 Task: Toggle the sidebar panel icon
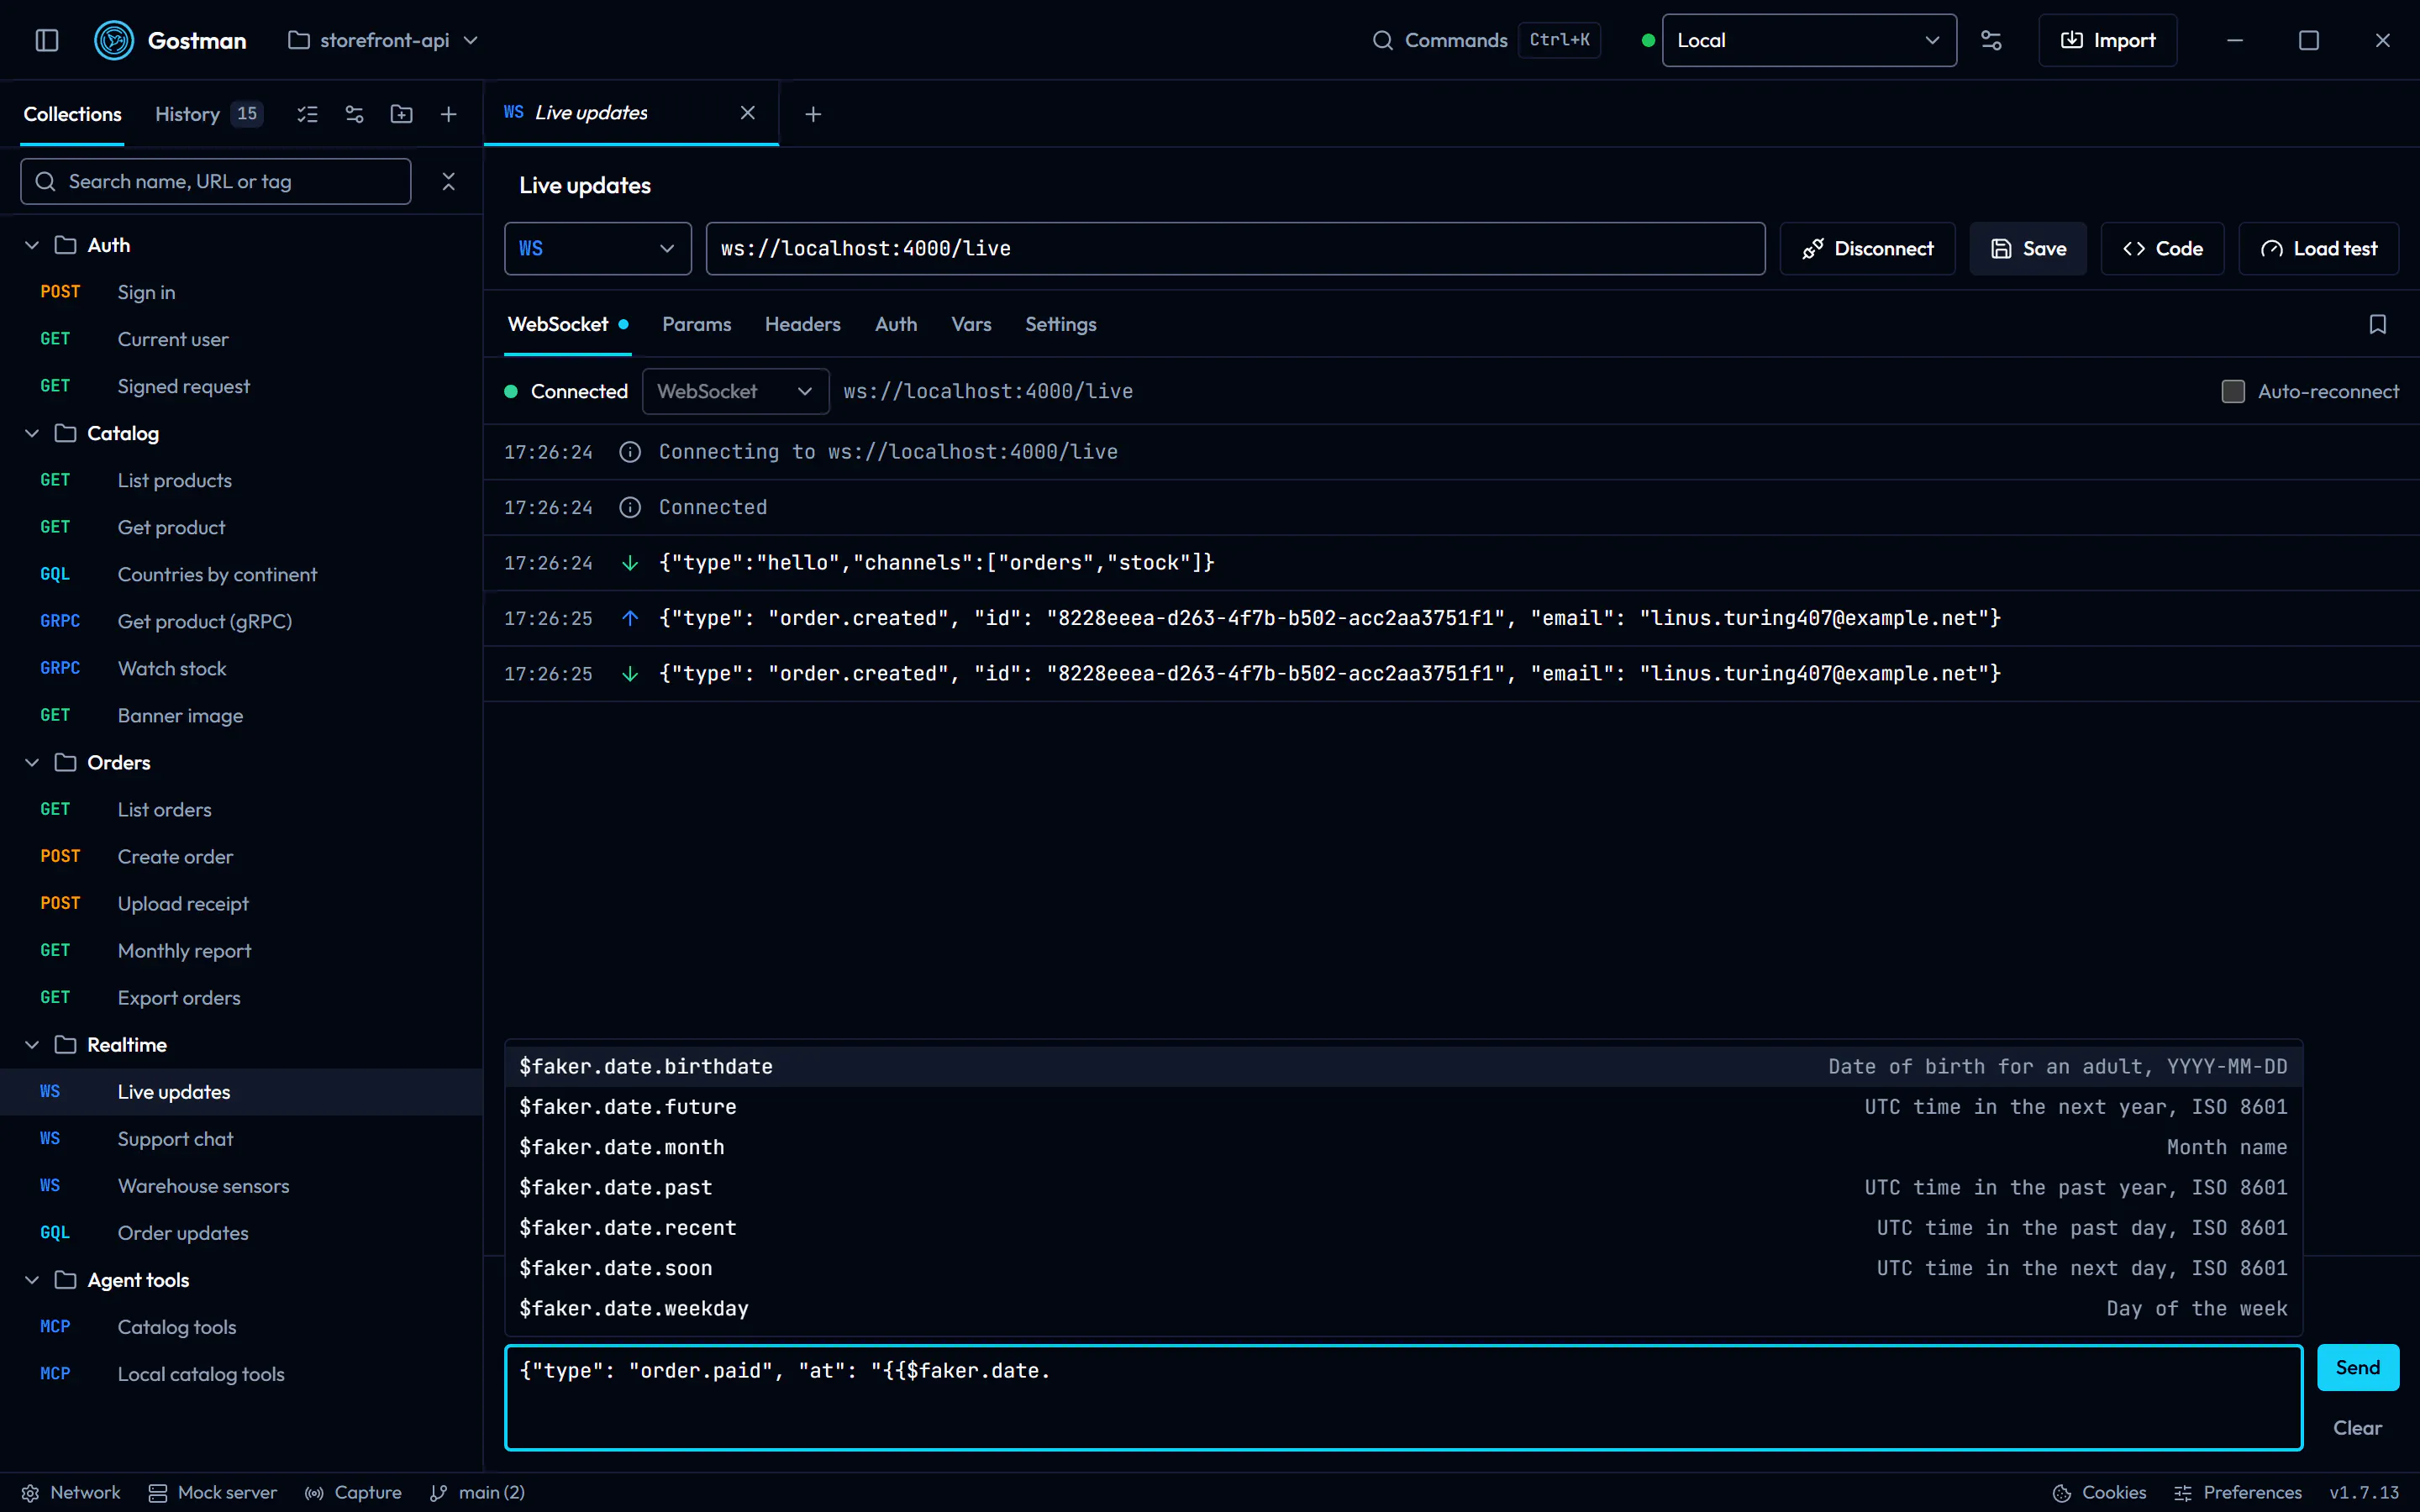pos(47,40)
